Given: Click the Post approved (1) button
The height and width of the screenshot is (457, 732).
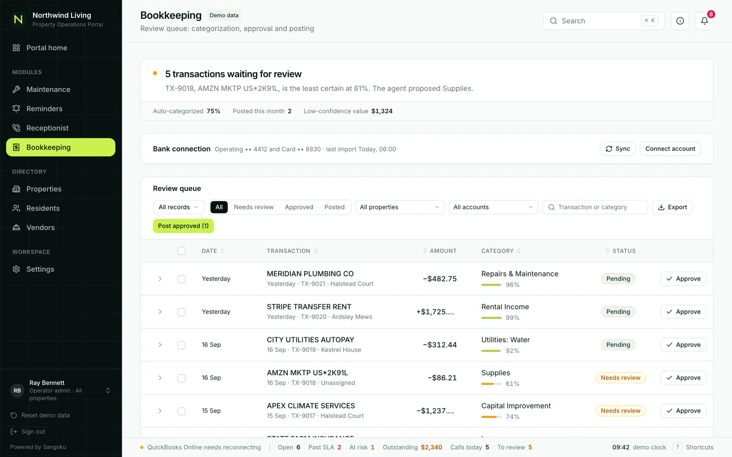Looking at the screenshot, I should tap(183, 226).
